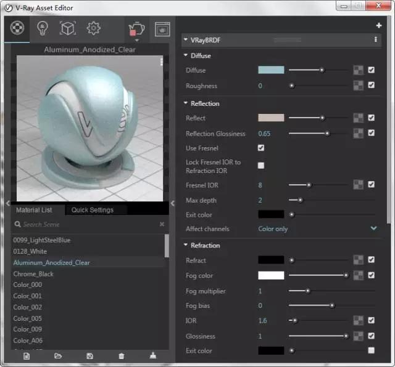Open the Settings gear icon

pos(93,28)
